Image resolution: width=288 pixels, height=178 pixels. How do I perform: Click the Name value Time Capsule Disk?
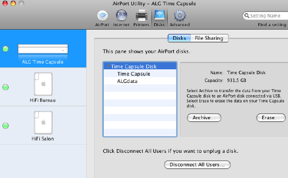click(x=246, y=73)
